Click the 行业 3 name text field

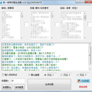[x=84, y=75]
